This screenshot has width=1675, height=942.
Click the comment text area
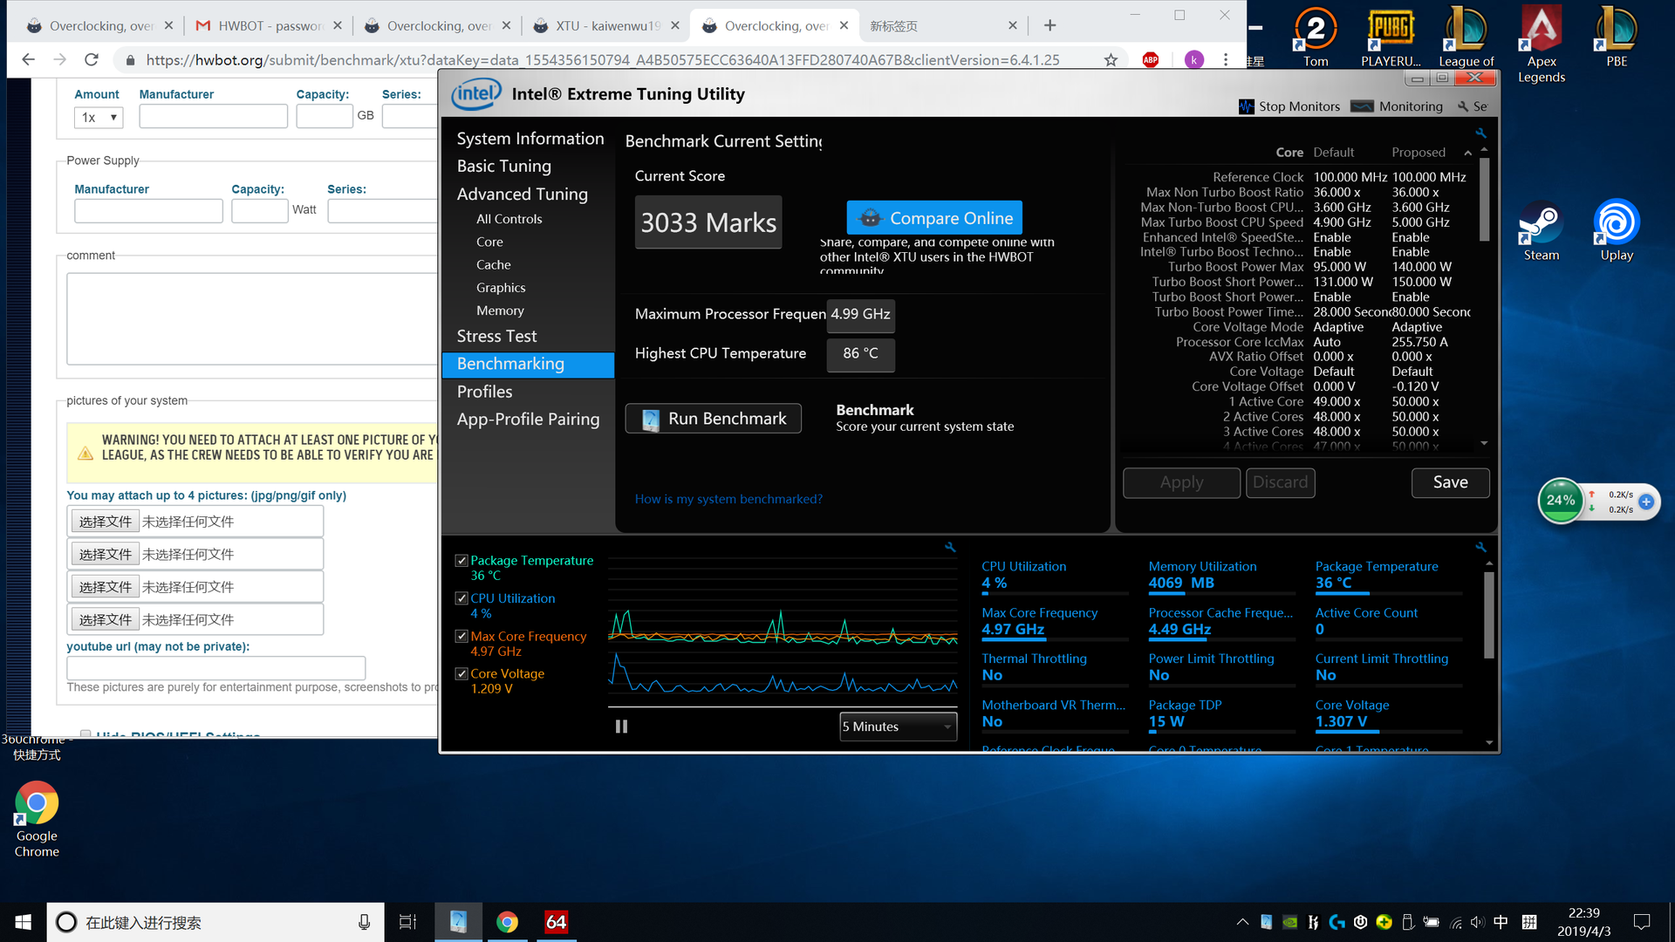click(252, 318)
